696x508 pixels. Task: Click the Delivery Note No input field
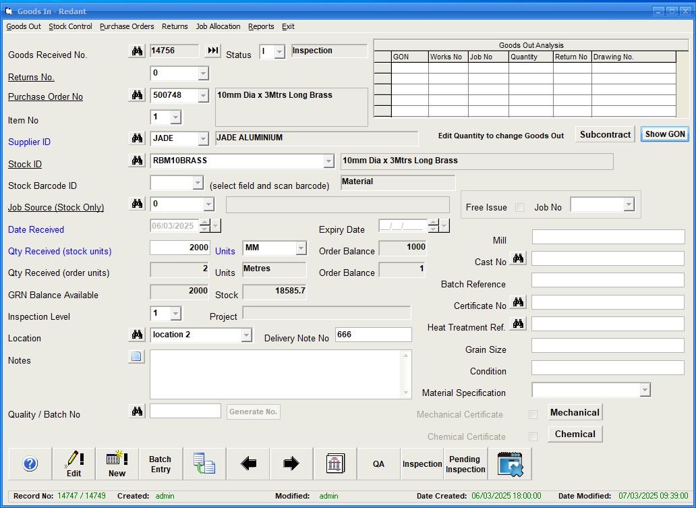pyautogui.click(x=373, y=335)
